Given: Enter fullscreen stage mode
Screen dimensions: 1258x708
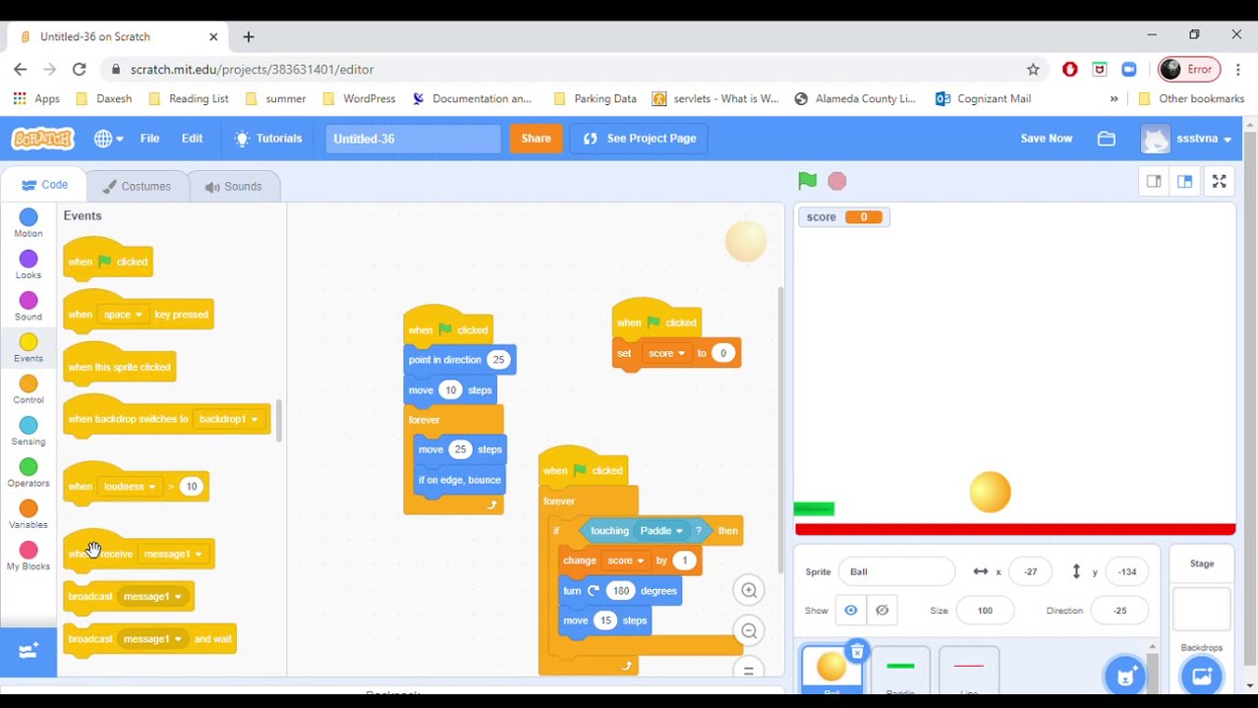Looking at the screenshot, I should click(x=1219, y=181).
